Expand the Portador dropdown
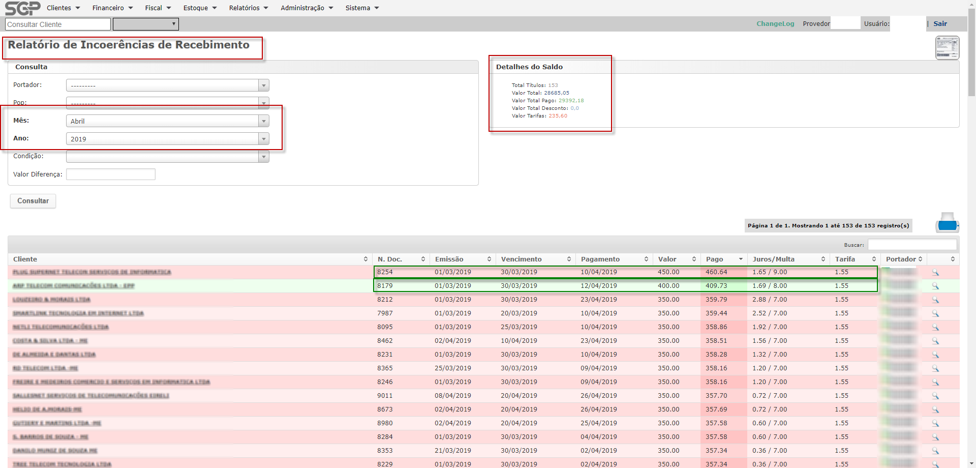This screenshot has height=468, width=976. 167,85
